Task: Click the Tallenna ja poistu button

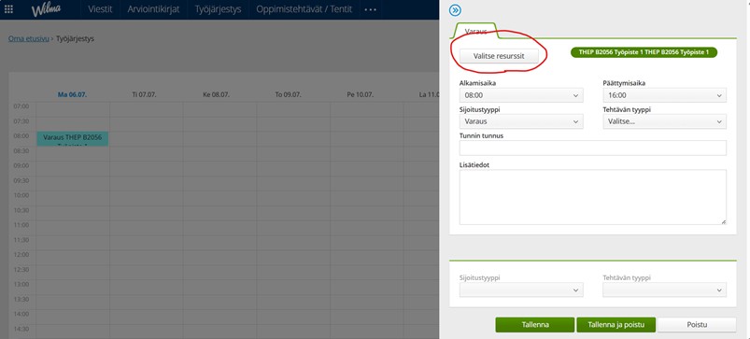Action: pos(616,325)
